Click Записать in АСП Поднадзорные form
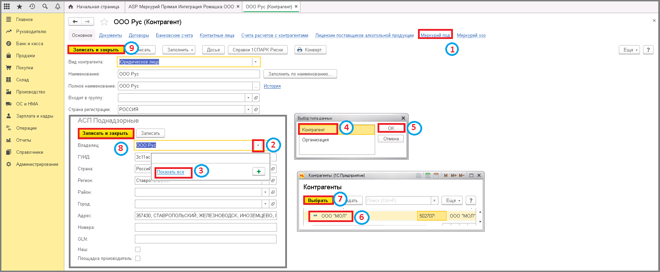This screenshot has height=272, width=660. 150,133
